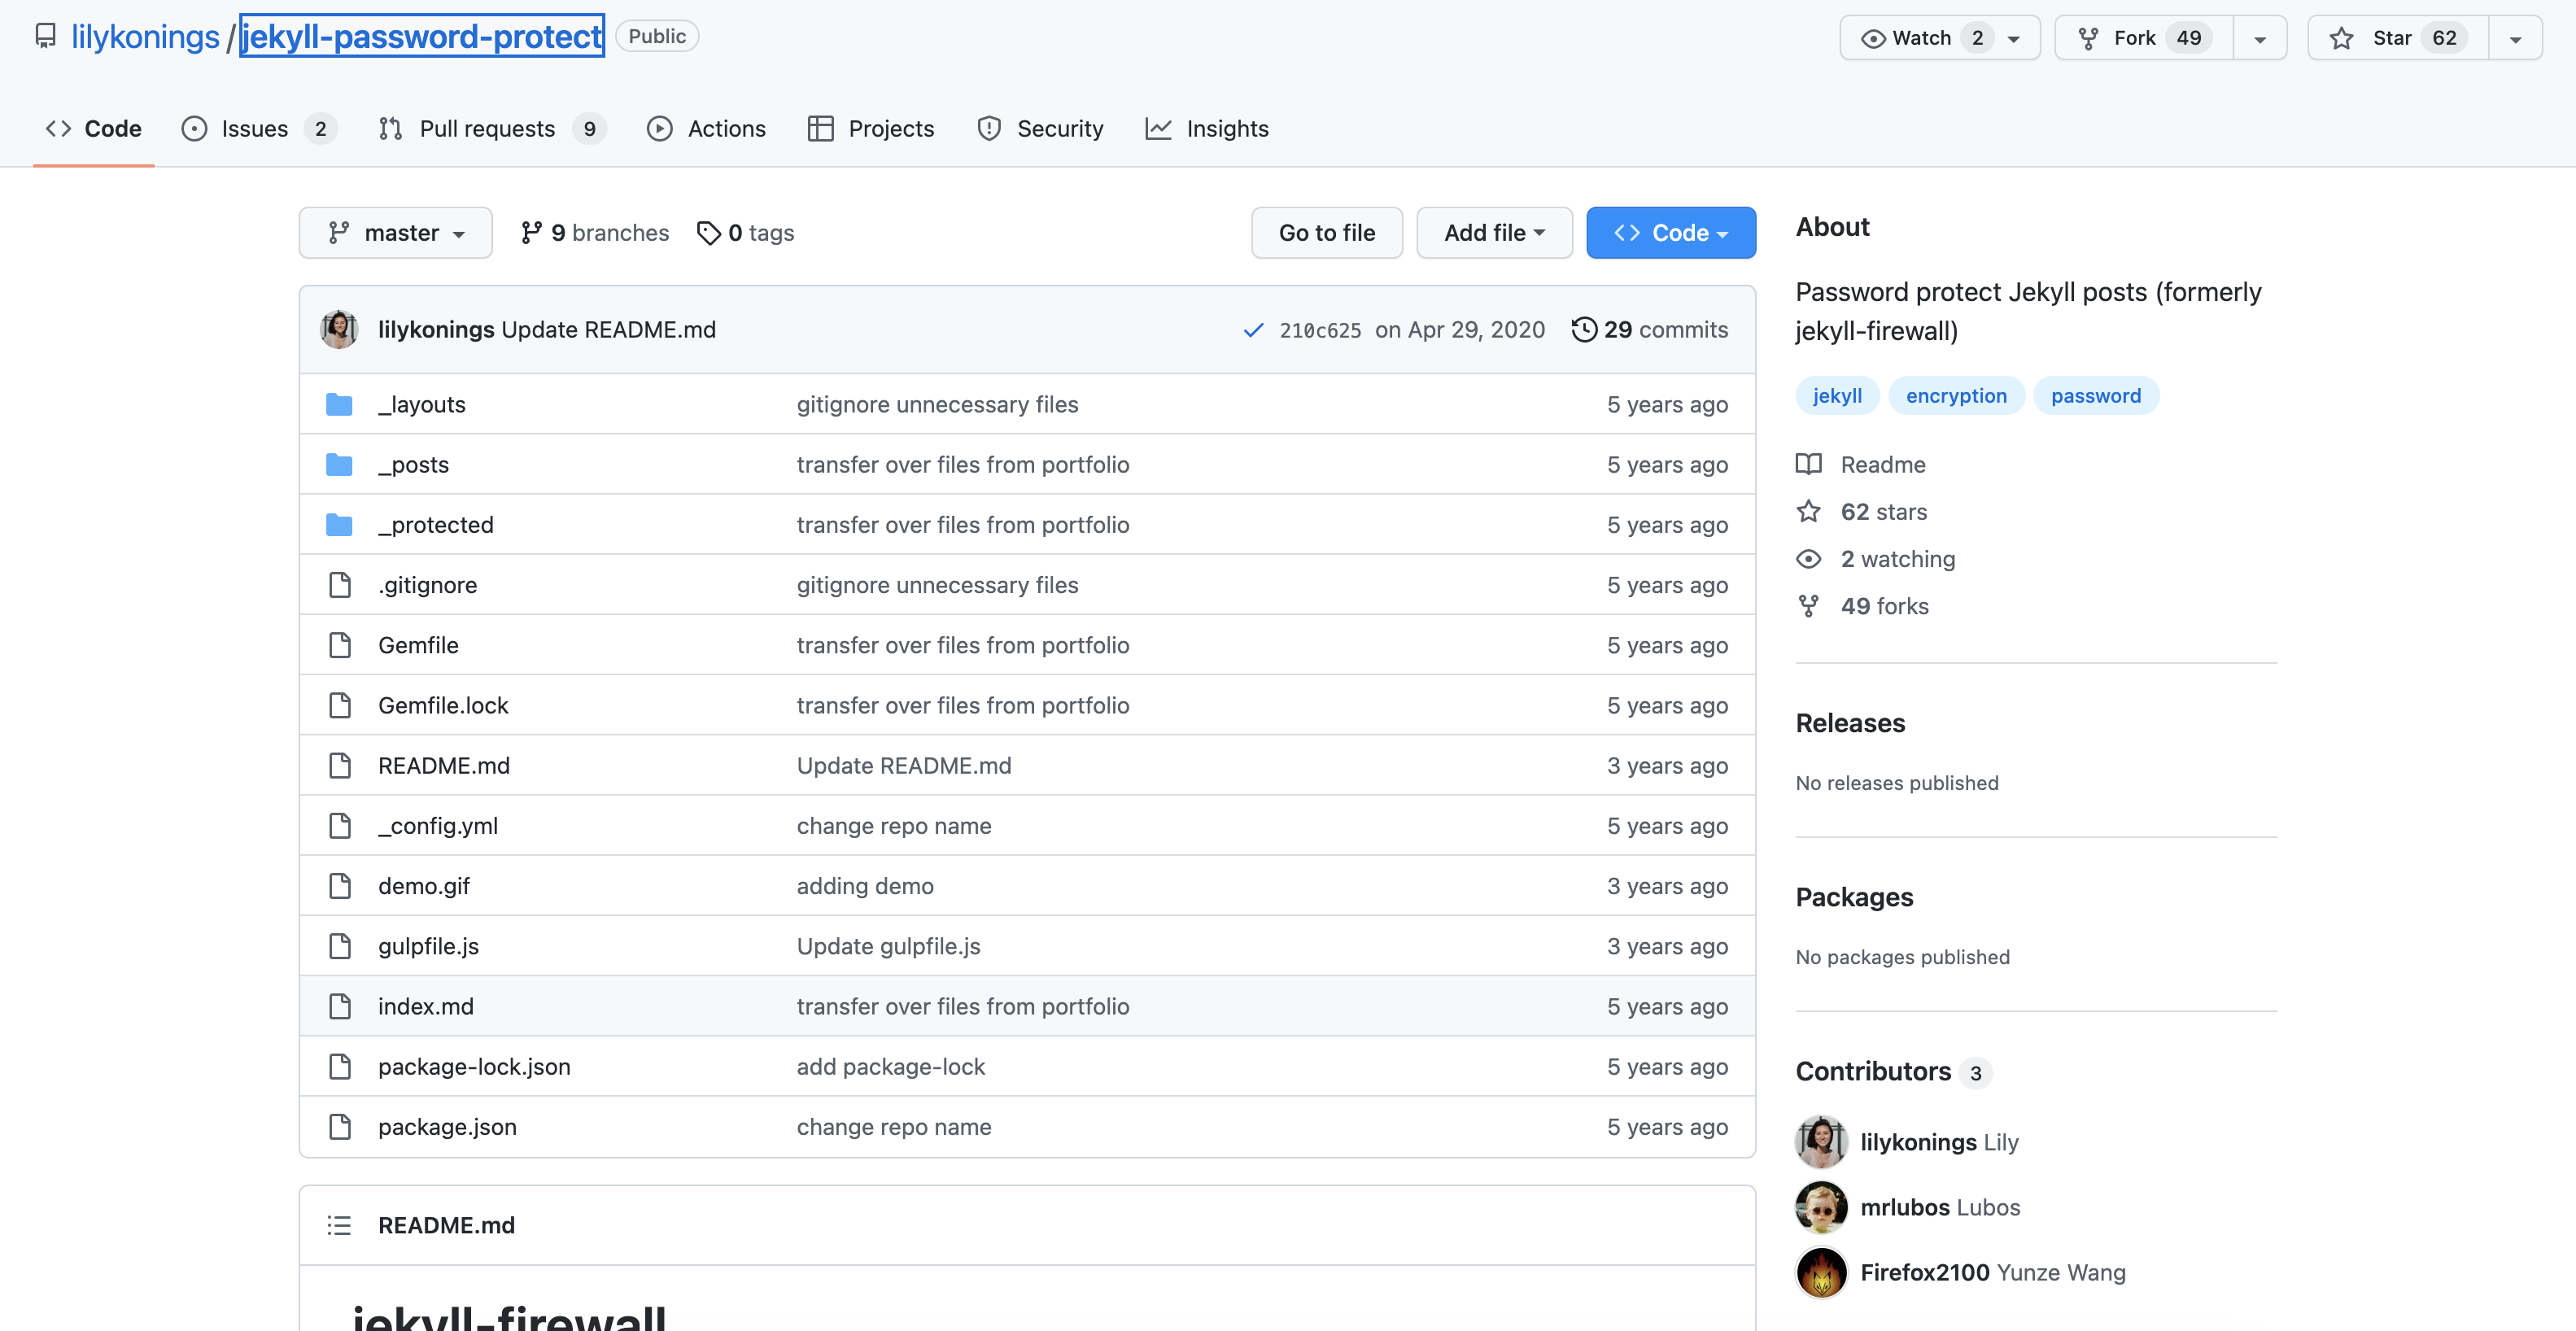2576x1331 pixels.
Task: Open the Security tab
Action: [1041, 129]
